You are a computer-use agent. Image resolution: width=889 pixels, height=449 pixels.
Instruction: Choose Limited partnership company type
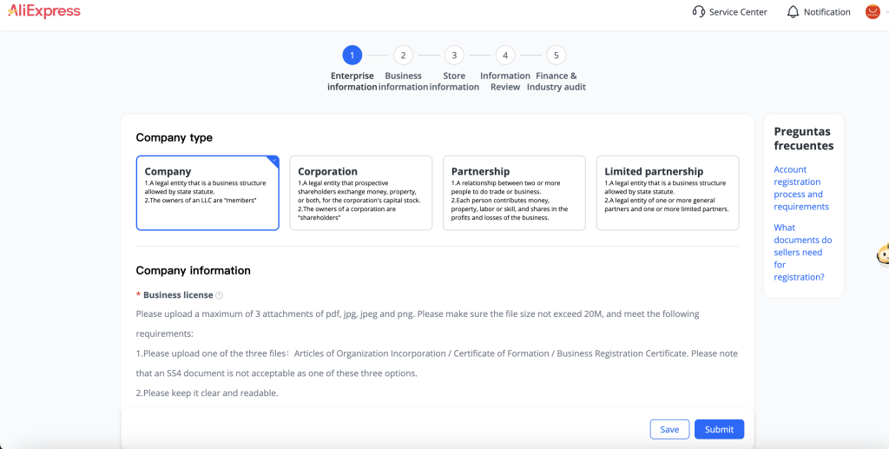pyautogui.click(x=668, y=193)
